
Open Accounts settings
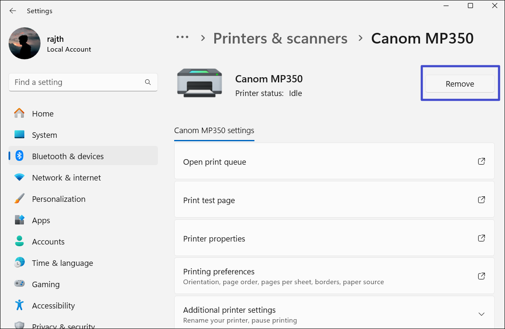[48, 242]
